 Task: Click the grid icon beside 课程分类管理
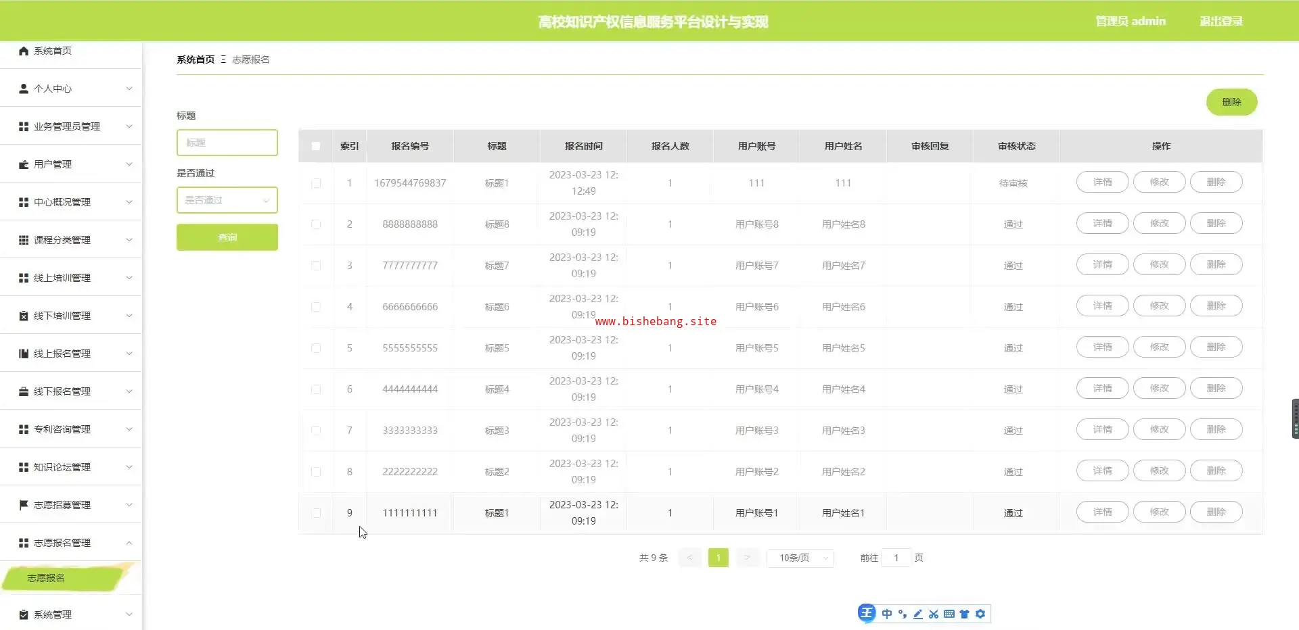pyautogui.click(x=24, y=240)
